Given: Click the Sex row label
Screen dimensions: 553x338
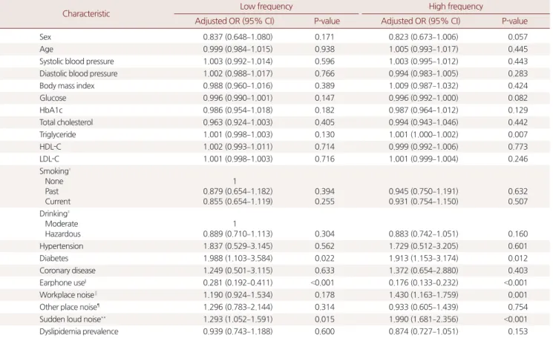Looking at the screenshot, I should tap(45, 37).
